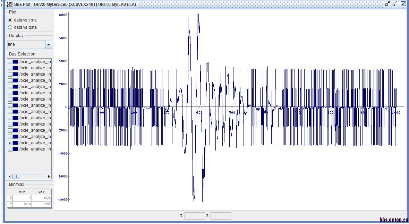Click the X coordinate field below the plot
This screenshot has width=409, height=224.
(x=195, y=216)
